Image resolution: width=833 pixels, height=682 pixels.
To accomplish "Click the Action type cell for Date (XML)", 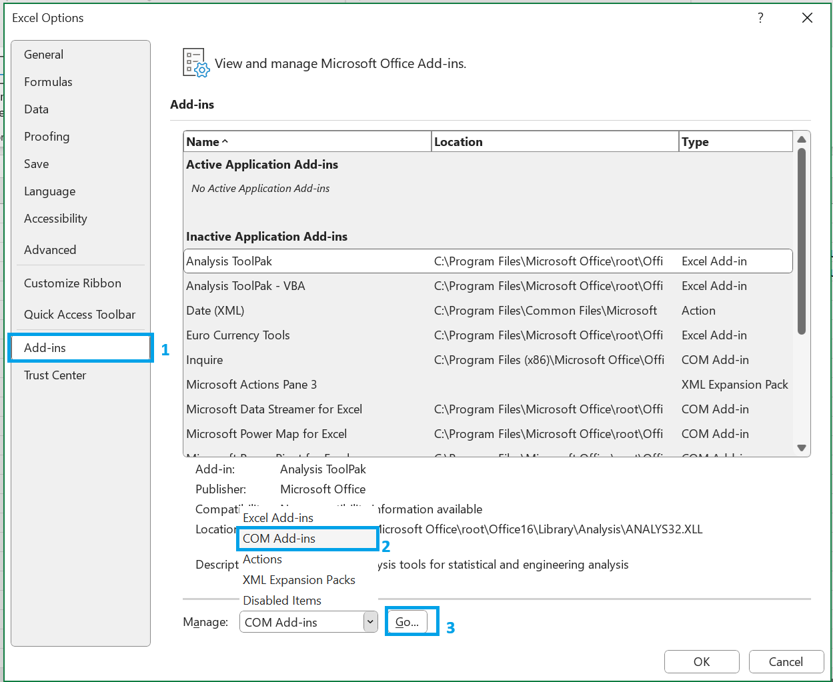I will tap(698, 311).
